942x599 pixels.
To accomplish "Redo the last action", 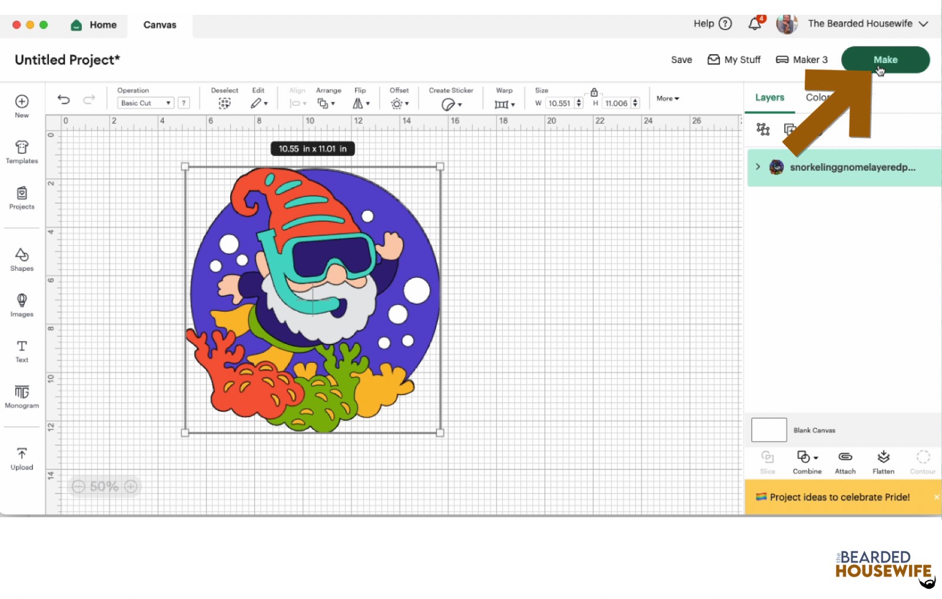I will (x=89, y=100).
